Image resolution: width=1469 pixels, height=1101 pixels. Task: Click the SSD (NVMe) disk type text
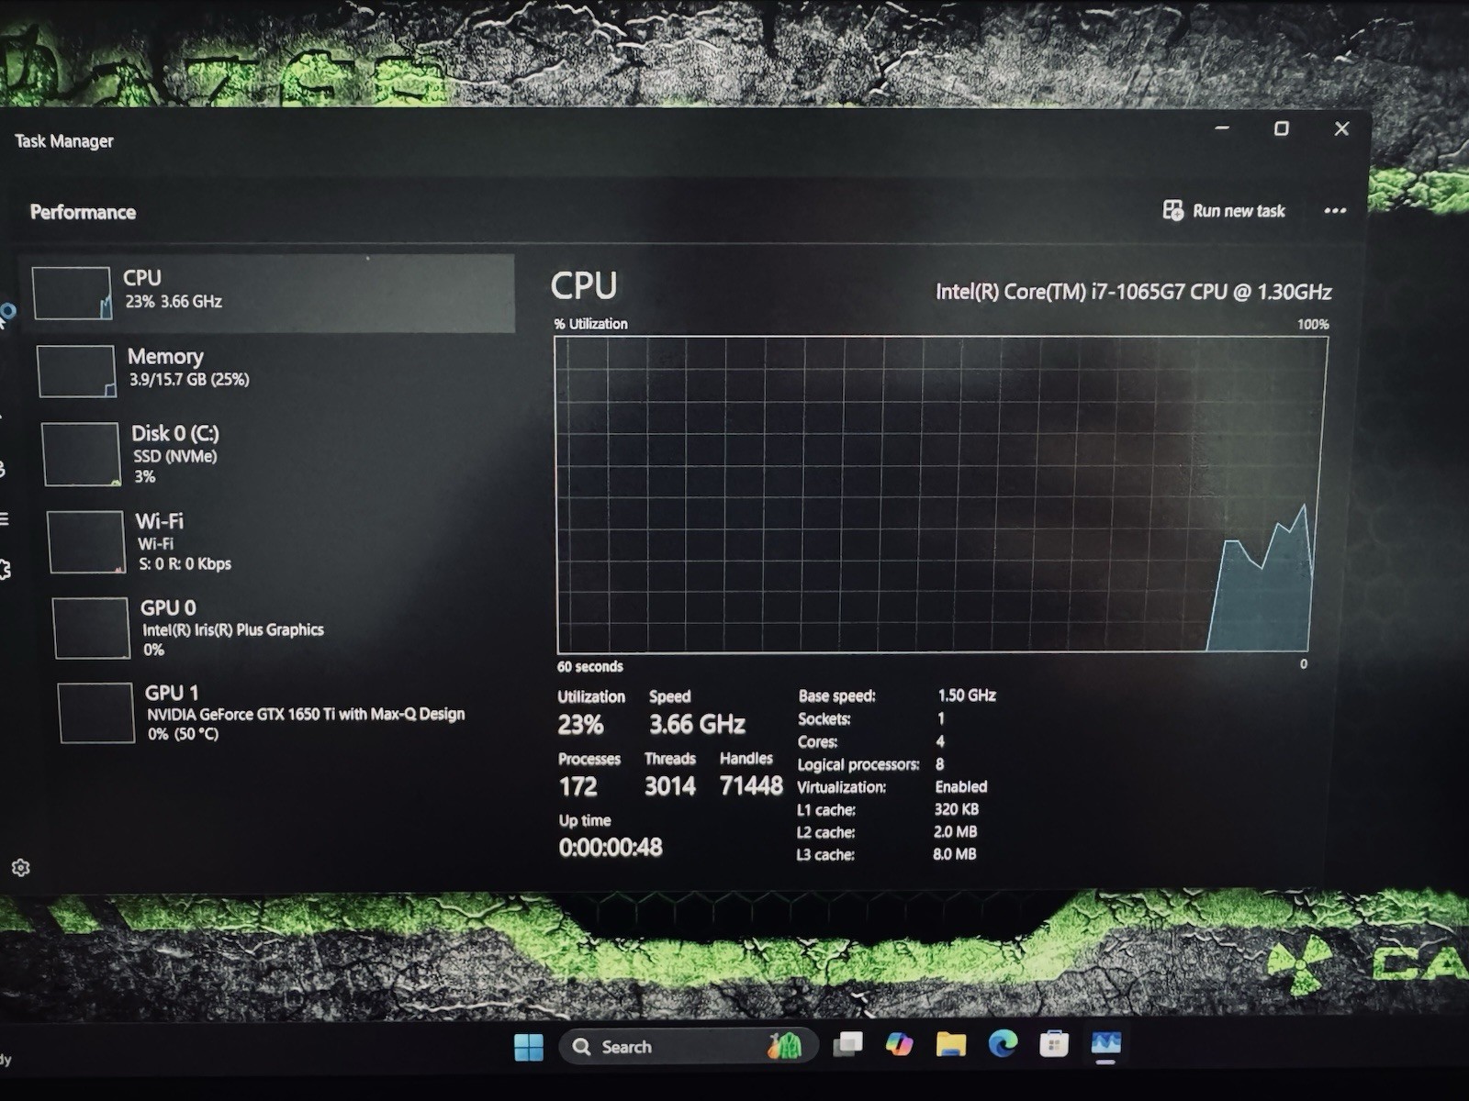coord(175,457)
